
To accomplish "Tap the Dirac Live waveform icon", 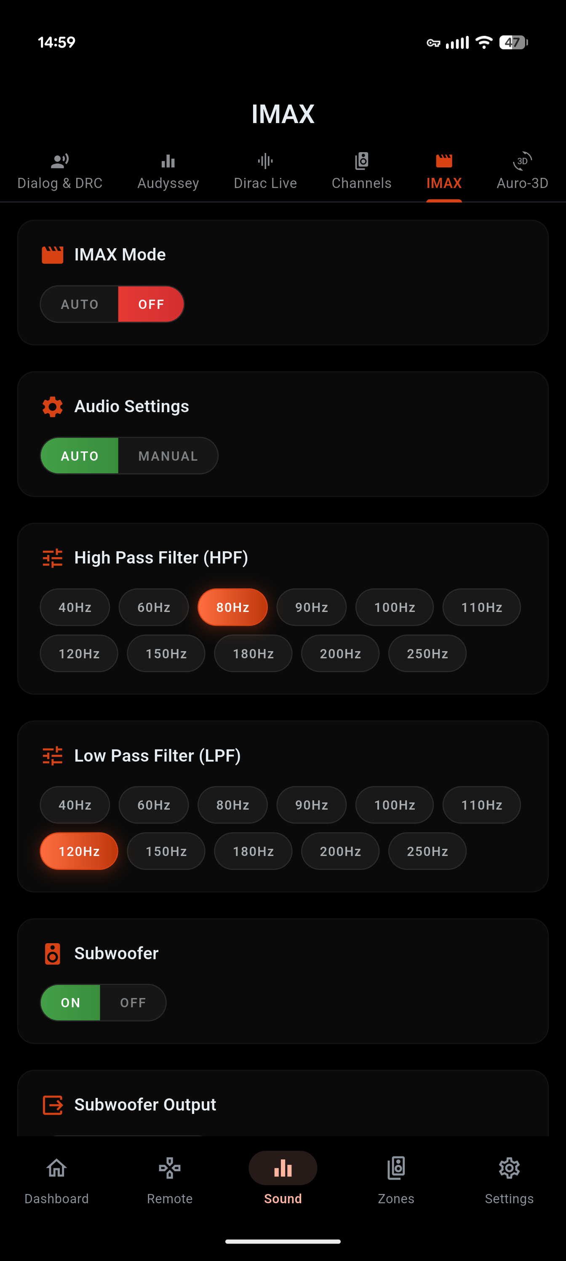I will coord(265,161).
